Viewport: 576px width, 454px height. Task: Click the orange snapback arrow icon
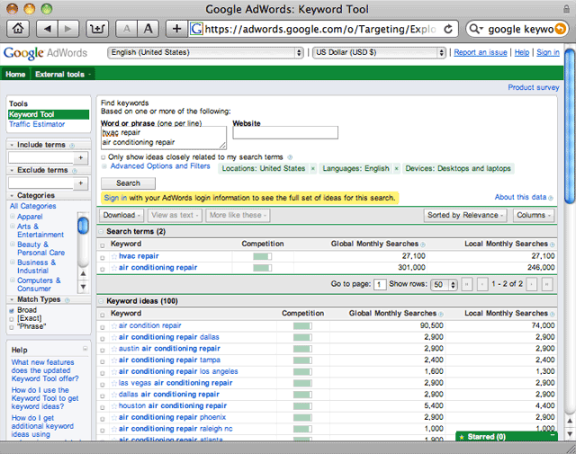click(x=560, y=29)
